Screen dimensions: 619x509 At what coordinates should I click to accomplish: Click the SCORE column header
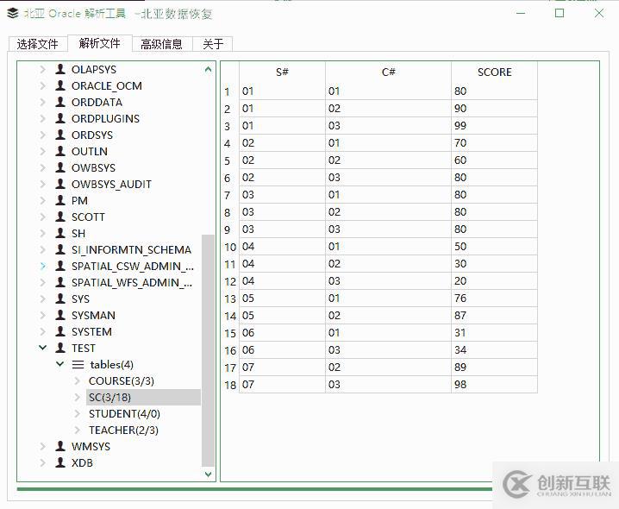pos(494,72)
